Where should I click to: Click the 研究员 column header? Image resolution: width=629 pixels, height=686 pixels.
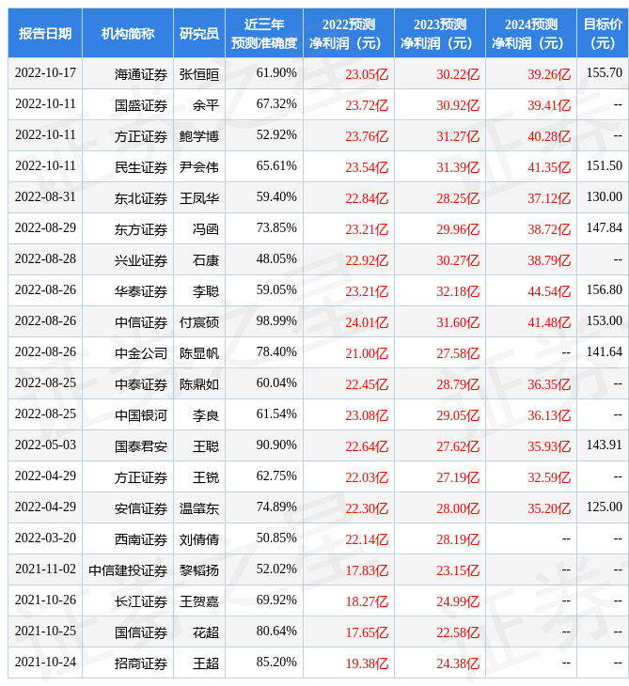pos(199,33)
